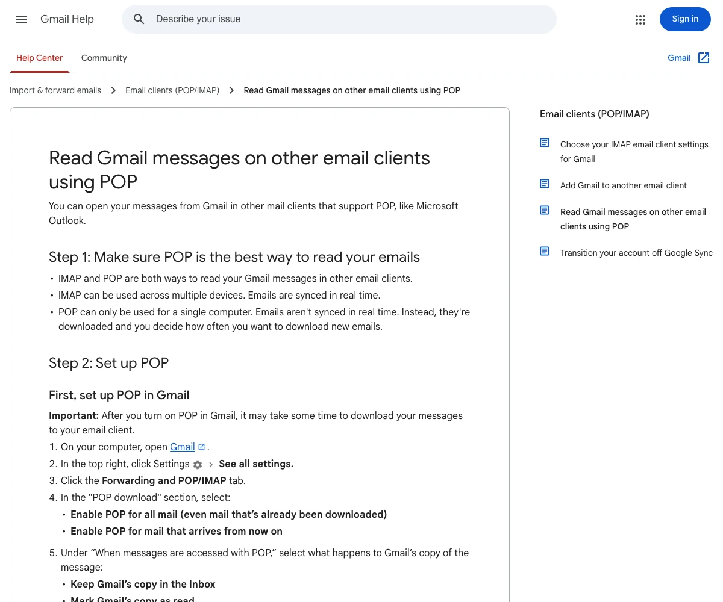
Task: Switch to the Help Center tab
Action: point(40,58)
